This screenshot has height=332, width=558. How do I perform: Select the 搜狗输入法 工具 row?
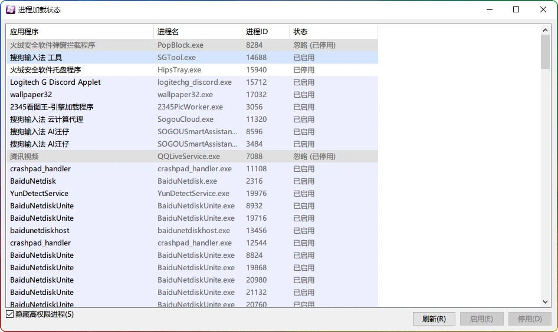pyautogui.click(x=192, y=58)
